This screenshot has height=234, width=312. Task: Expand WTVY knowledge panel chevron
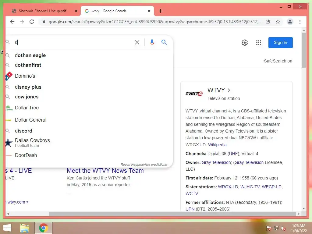click(x=229, y=90)
